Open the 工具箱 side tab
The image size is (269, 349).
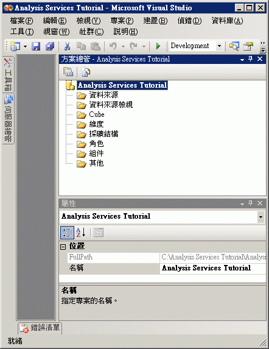(x=9, y=74)
